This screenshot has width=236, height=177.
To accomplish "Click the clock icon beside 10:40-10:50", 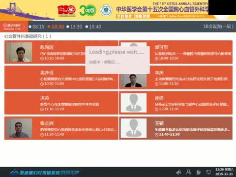I will point(156,59).
